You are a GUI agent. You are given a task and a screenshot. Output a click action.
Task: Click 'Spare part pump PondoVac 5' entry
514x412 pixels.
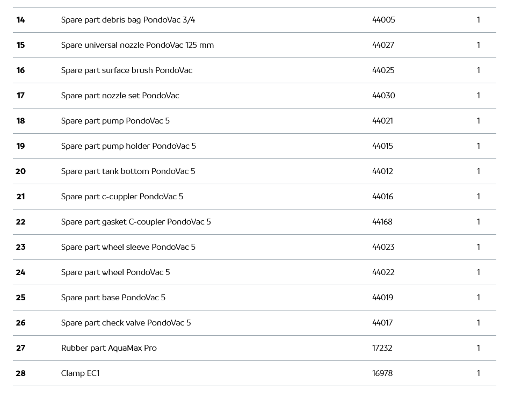pos(115,121)
